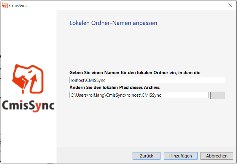This screenshot has width=237, height=164.
Task: Close the CmisSync dialog window
Action: (x=230, y=5)
